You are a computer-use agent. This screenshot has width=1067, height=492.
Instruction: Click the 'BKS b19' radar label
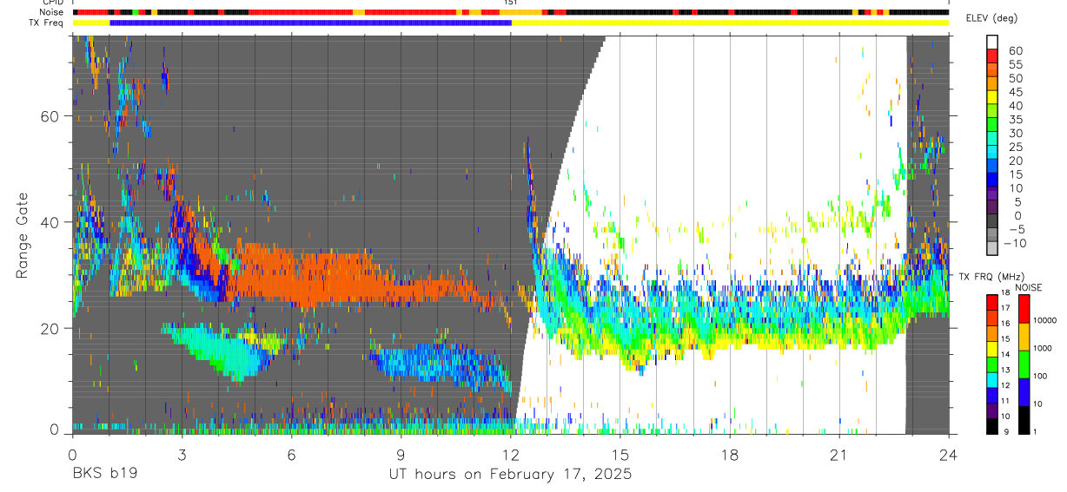[104, 475]
